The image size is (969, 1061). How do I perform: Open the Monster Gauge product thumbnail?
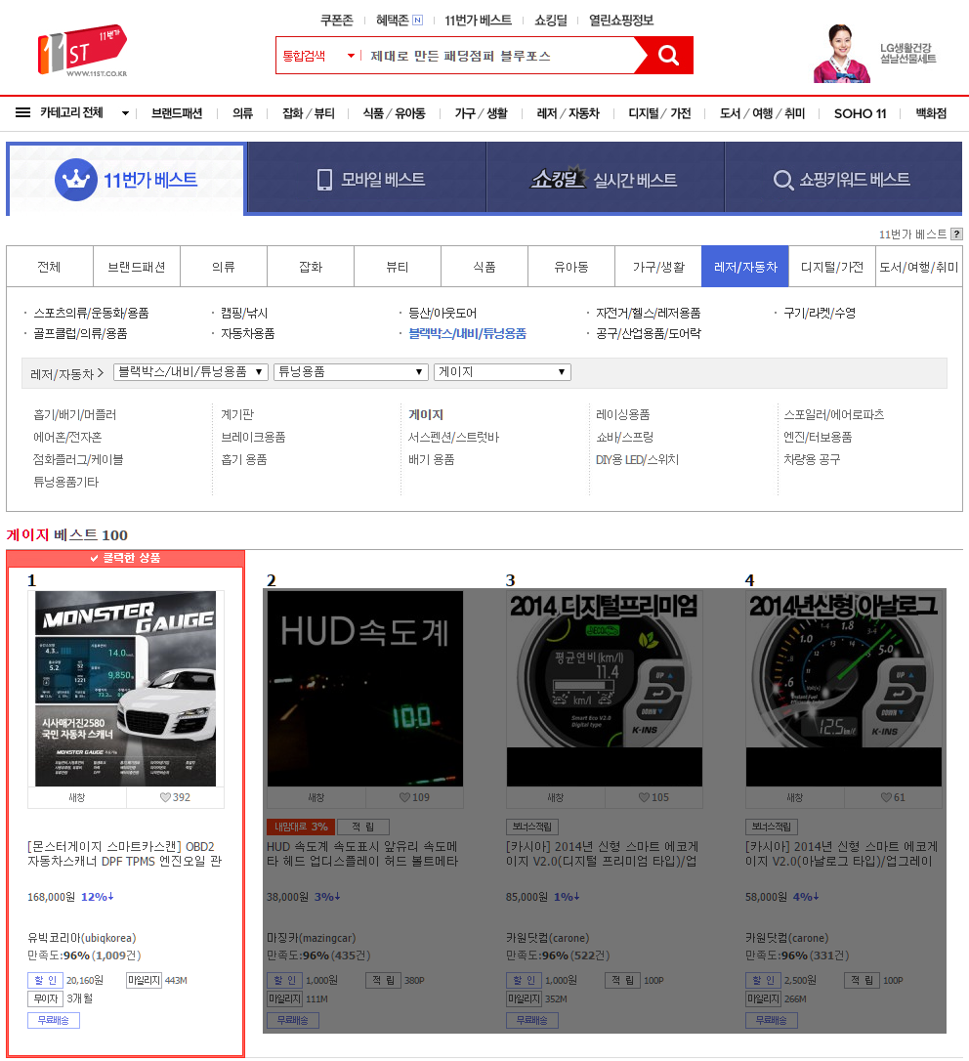tap(126, 689)
